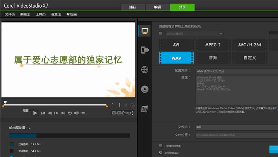Click the 项目 project mode label
278x157 pixels.
coord(26,110)
